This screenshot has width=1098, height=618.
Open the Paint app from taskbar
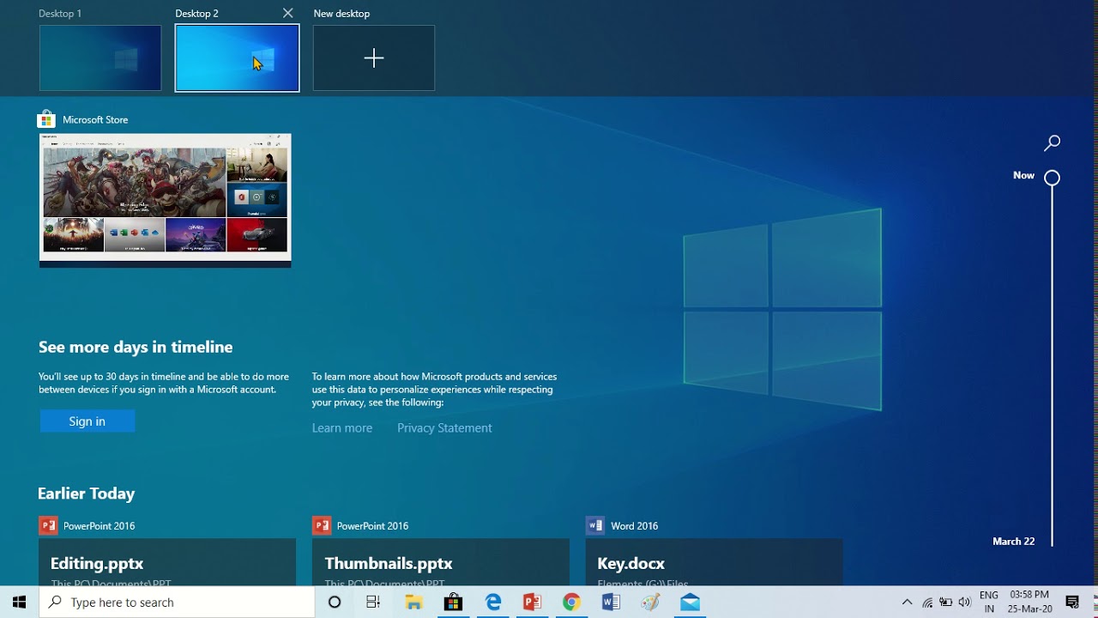pyautogui.click(x=650, y=603)
